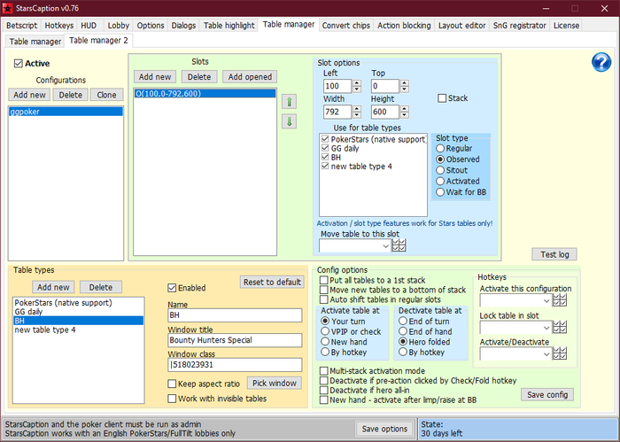This screenshot has height=442, width=620.
Task: Move selected slot down with green arrow
Action: coord(289,121)
